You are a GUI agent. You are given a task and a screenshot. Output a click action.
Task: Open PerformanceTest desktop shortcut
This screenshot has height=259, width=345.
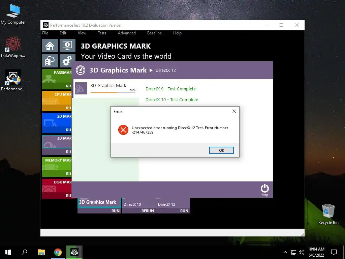coord(13,80)
